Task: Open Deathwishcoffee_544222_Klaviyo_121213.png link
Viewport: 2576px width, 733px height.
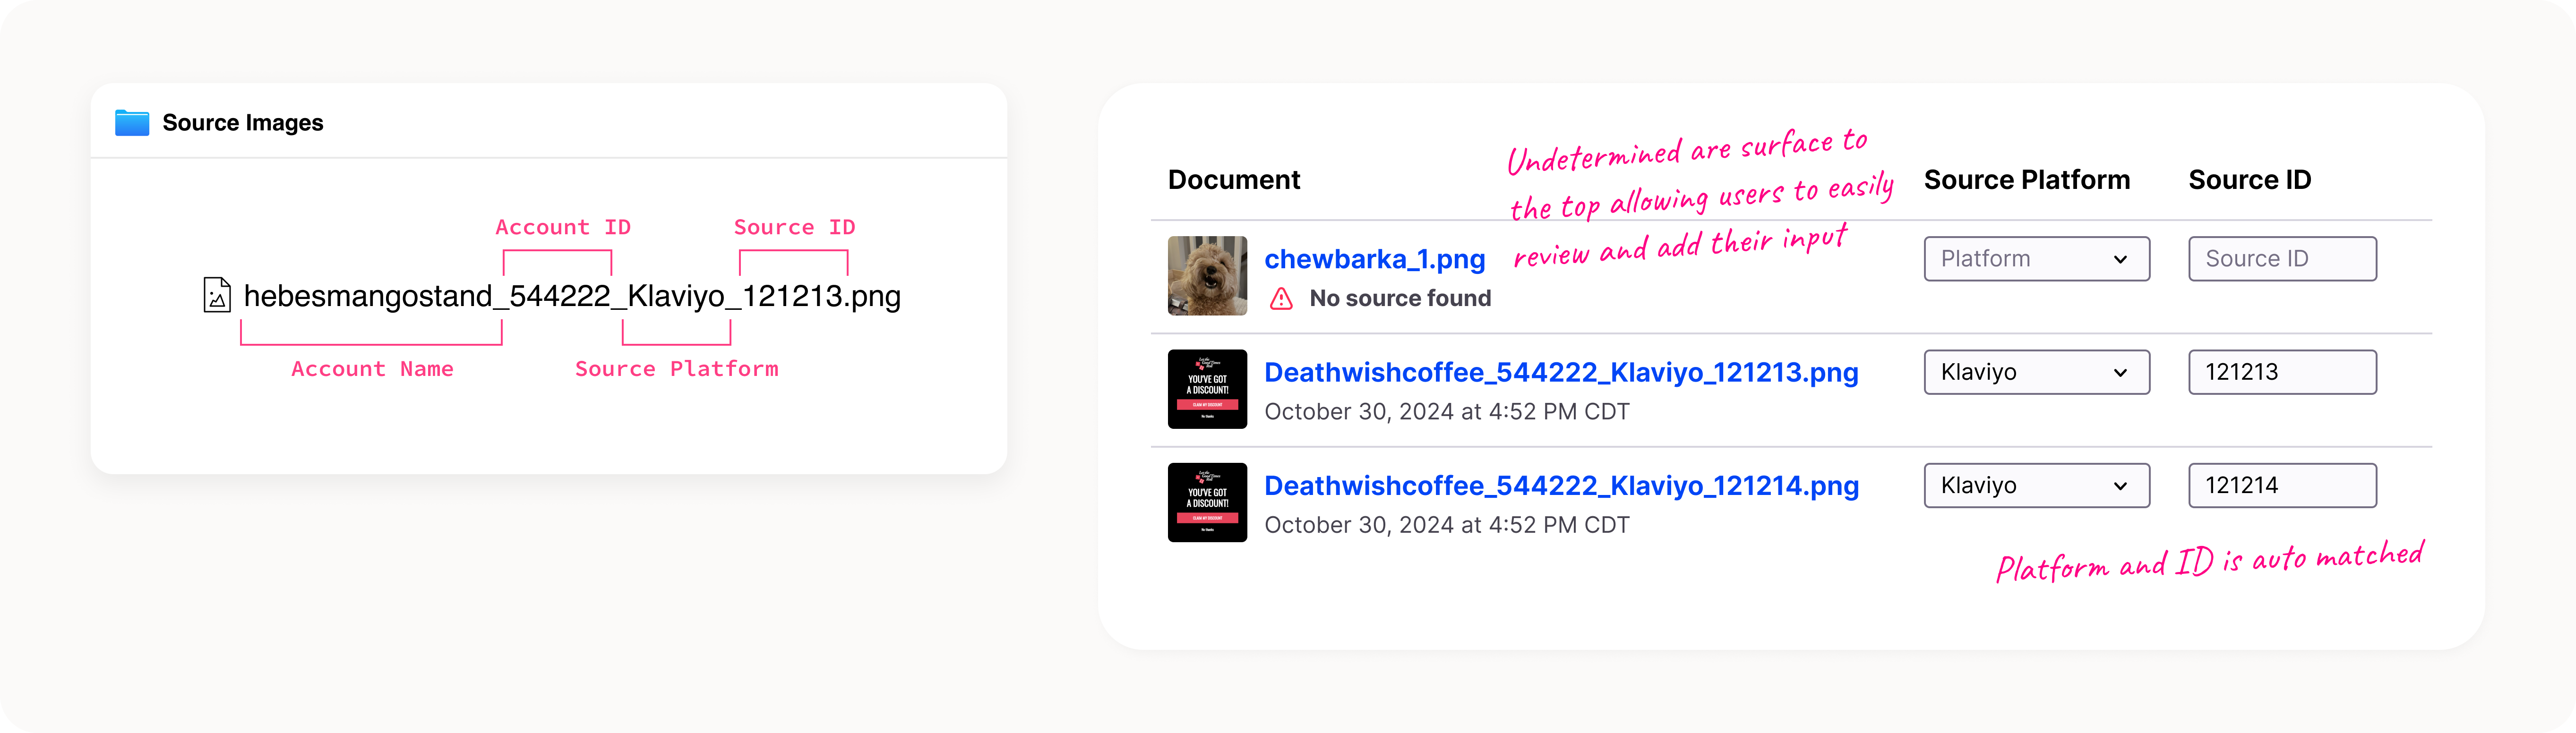Action: click(x=1560, y=372)
